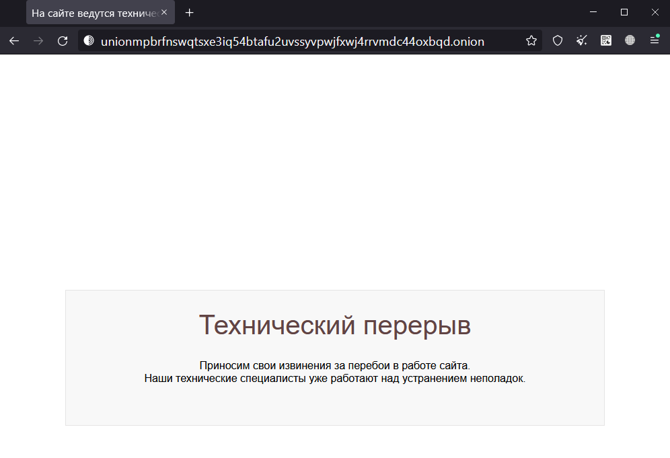Close the browser window
This screenshot has height=458, width=670.
click(x=655, y=12)
